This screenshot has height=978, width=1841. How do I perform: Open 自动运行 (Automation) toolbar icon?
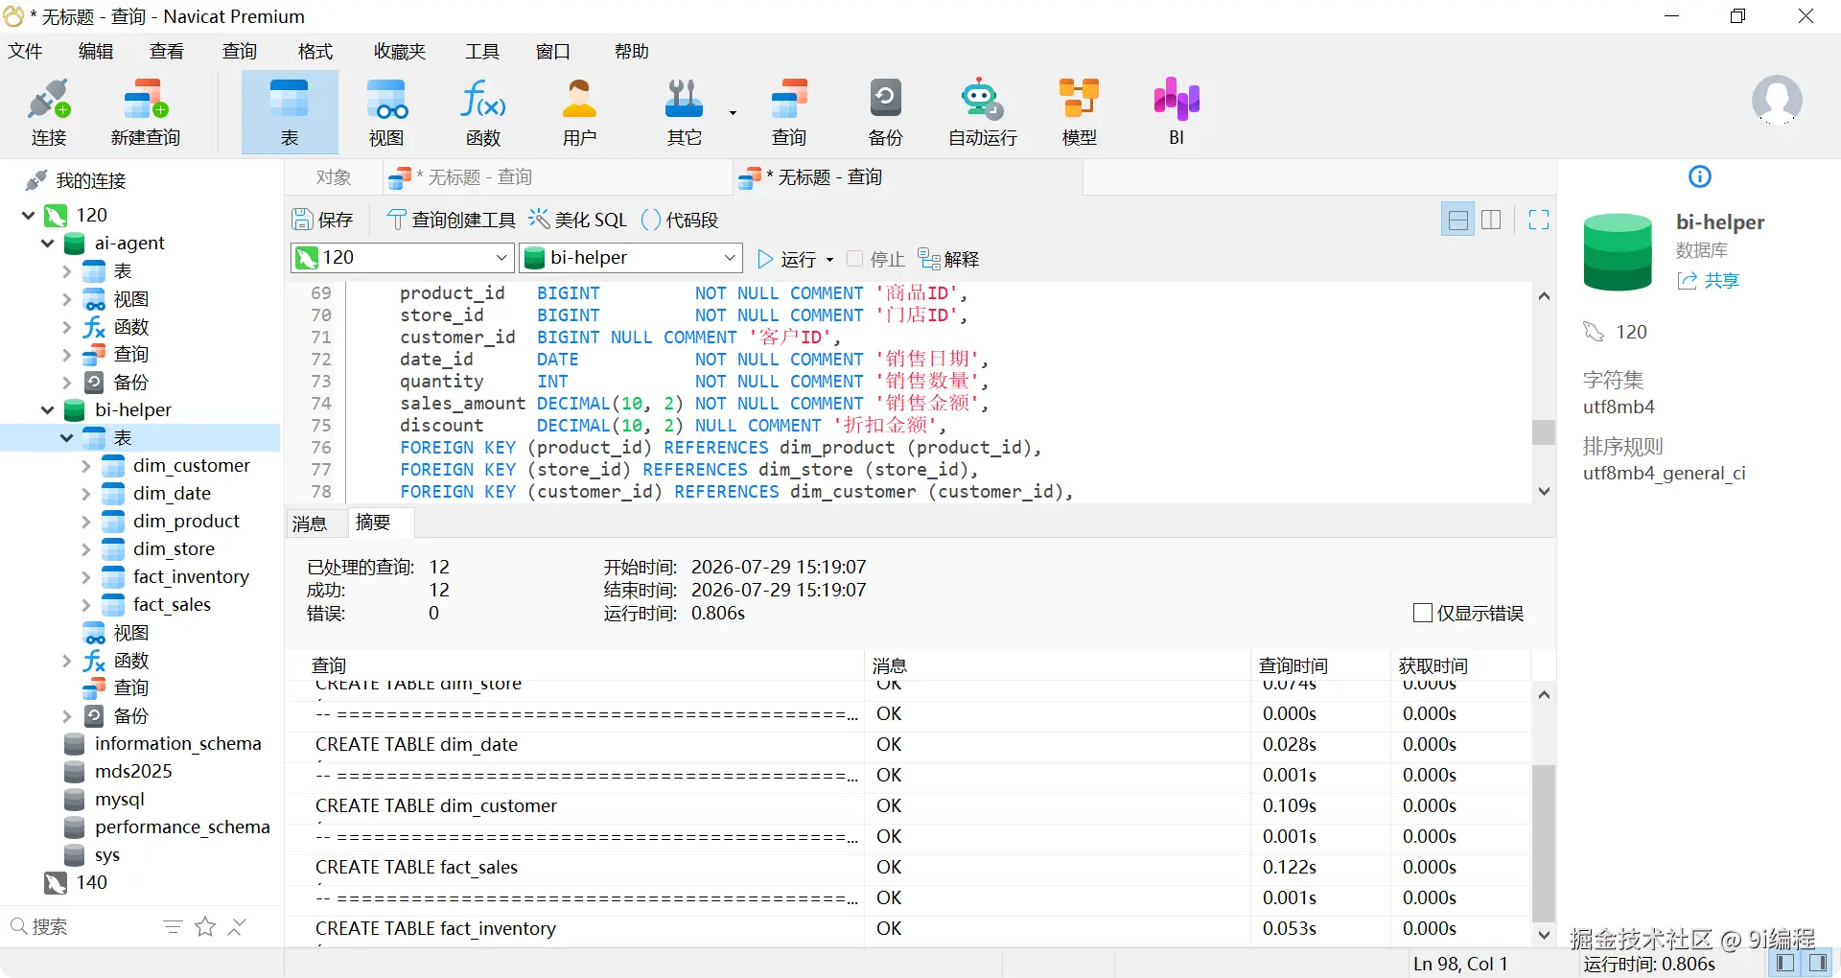click(982, 112)
